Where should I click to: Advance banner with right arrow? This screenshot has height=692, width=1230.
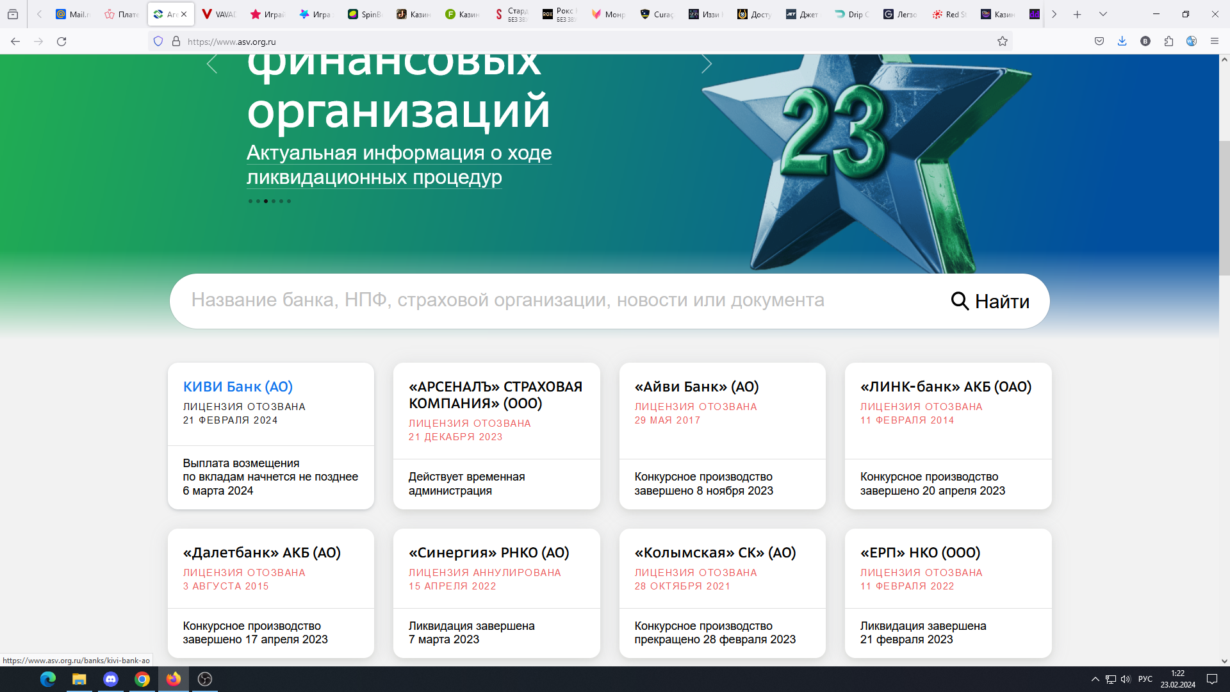click(x=706, y=64)
